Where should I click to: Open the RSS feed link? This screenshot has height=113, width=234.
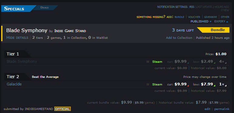[x=192, y=7]
